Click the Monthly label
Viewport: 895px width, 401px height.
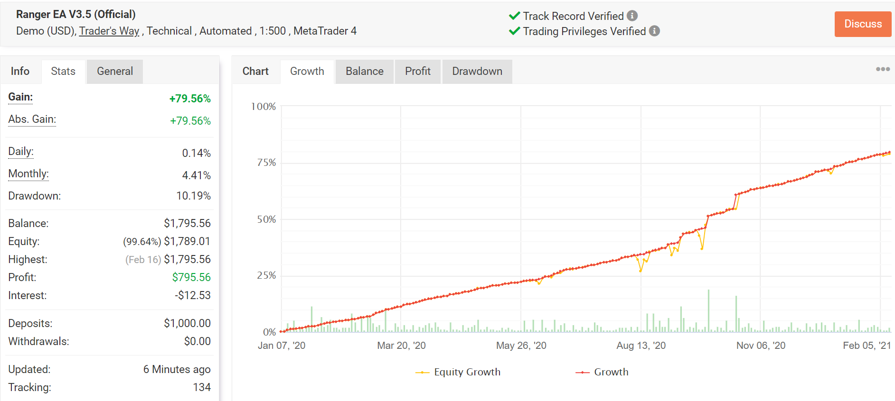click(x=28, y=174)
